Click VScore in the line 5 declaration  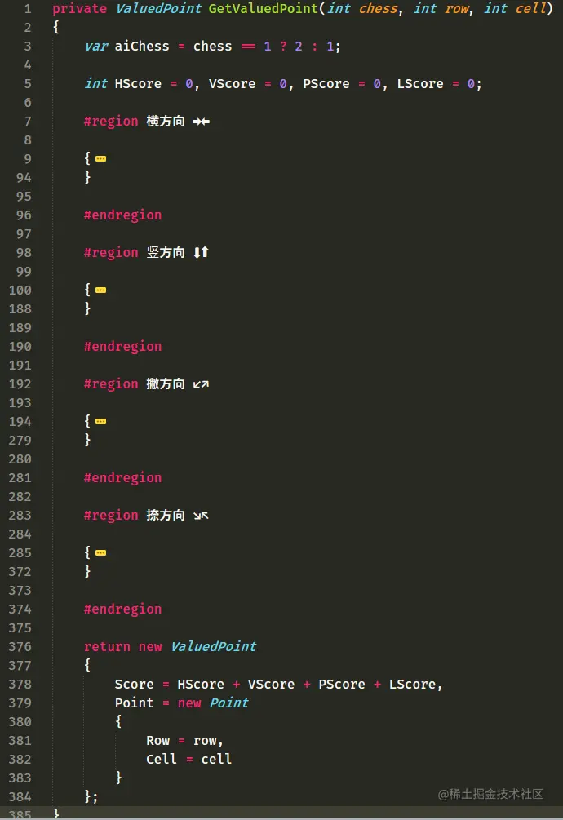(232, 84)
